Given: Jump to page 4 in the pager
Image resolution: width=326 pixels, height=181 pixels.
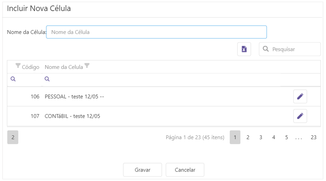Looking at the screenshot, I should click(274, 137).
